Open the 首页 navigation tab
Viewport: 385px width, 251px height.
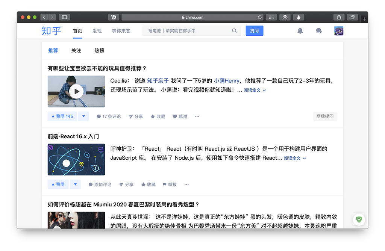[x=77, y=31]
